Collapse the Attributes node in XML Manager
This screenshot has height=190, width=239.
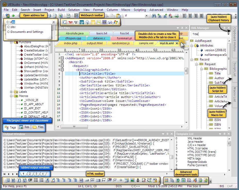coord(192,45)
